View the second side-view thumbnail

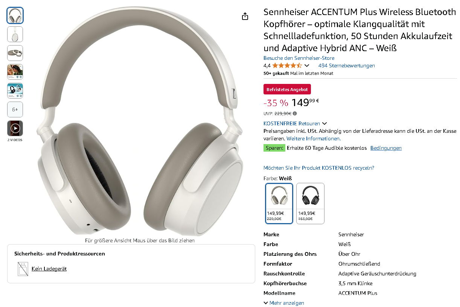click(x=15, y=34)
